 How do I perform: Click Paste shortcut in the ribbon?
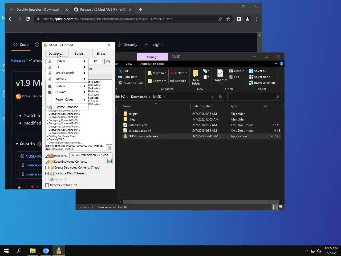131,83
